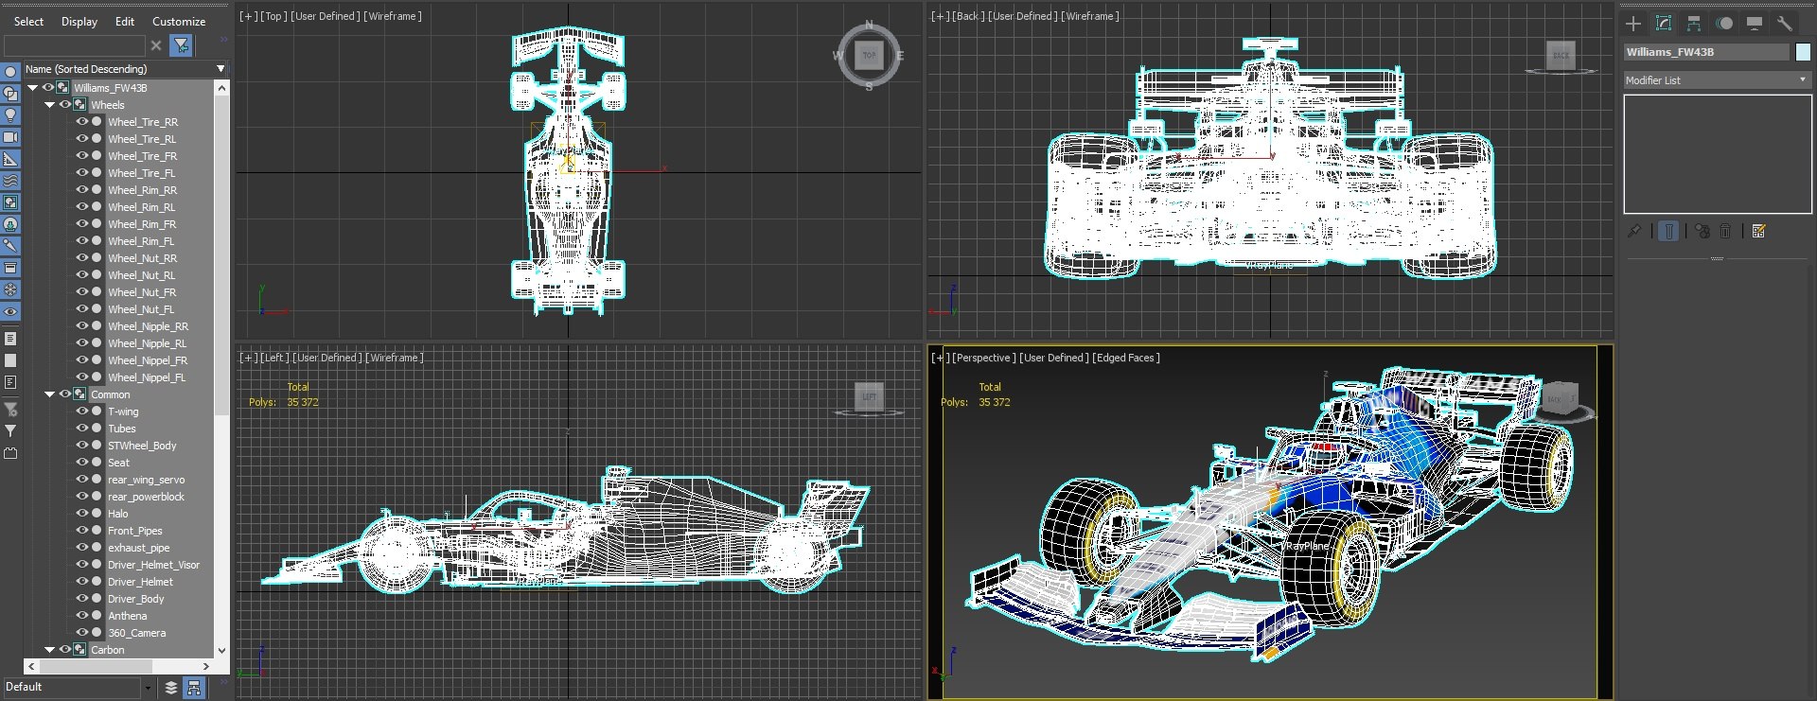Click Perspective viewport label
This screenshot has height=701, width=1817.
(982, 358)
